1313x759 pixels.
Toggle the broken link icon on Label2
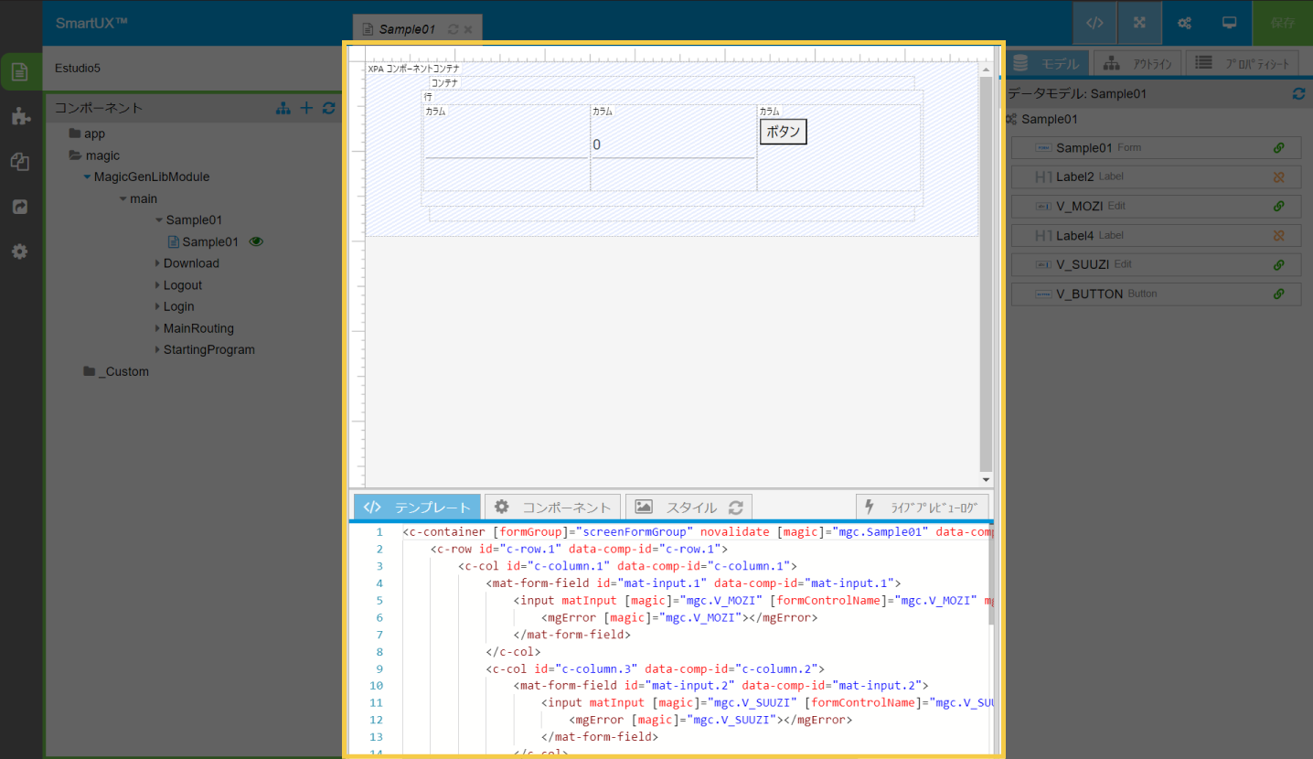[1279, 176]
